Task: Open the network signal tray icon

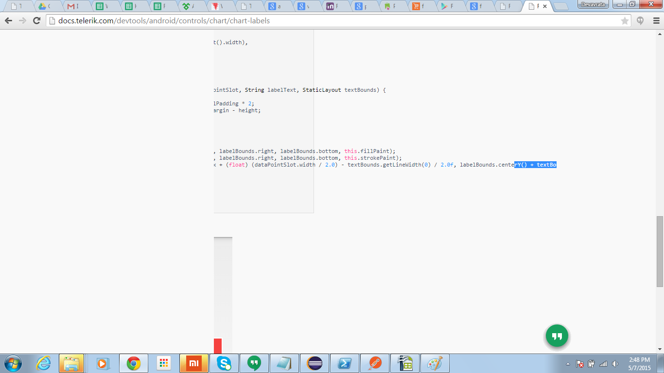Action: [x=603, y=364]
